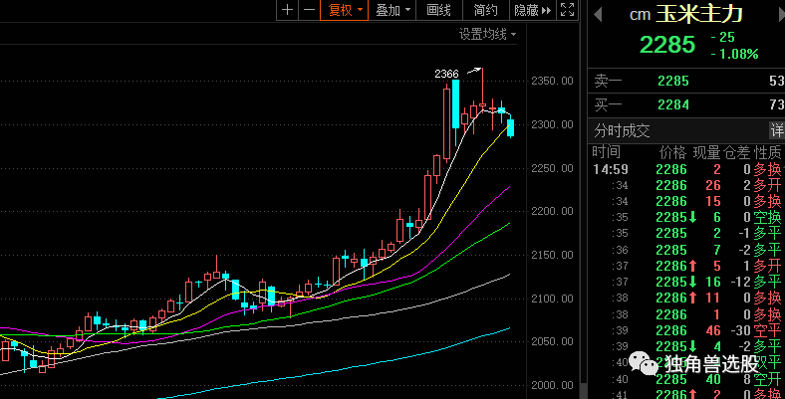Click the arrow pointing to the 2366 high

472,71
